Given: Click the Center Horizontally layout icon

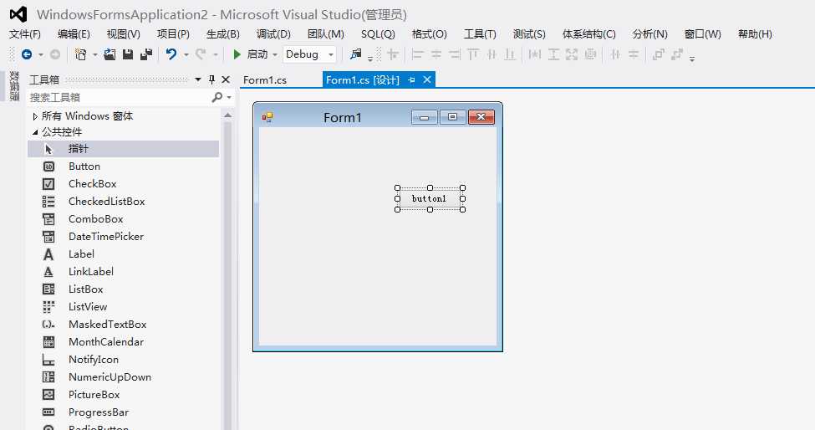Looking at the screenshot, I should tap(615, 54).
